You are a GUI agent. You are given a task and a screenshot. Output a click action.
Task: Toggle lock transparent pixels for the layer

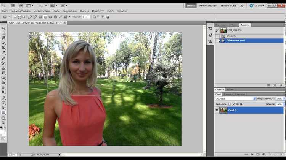[x=230, y=104]
